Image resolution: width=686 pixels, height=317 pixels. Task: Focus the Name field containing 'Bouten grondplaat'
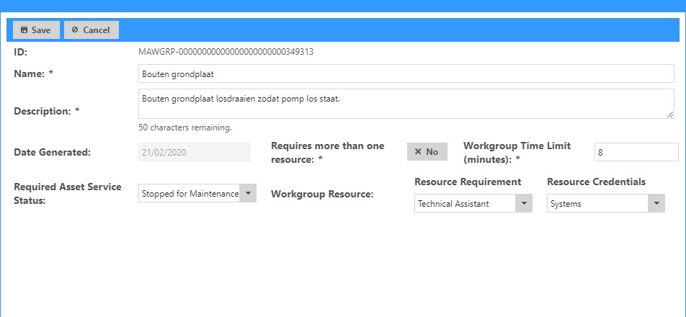coord(406,73)
